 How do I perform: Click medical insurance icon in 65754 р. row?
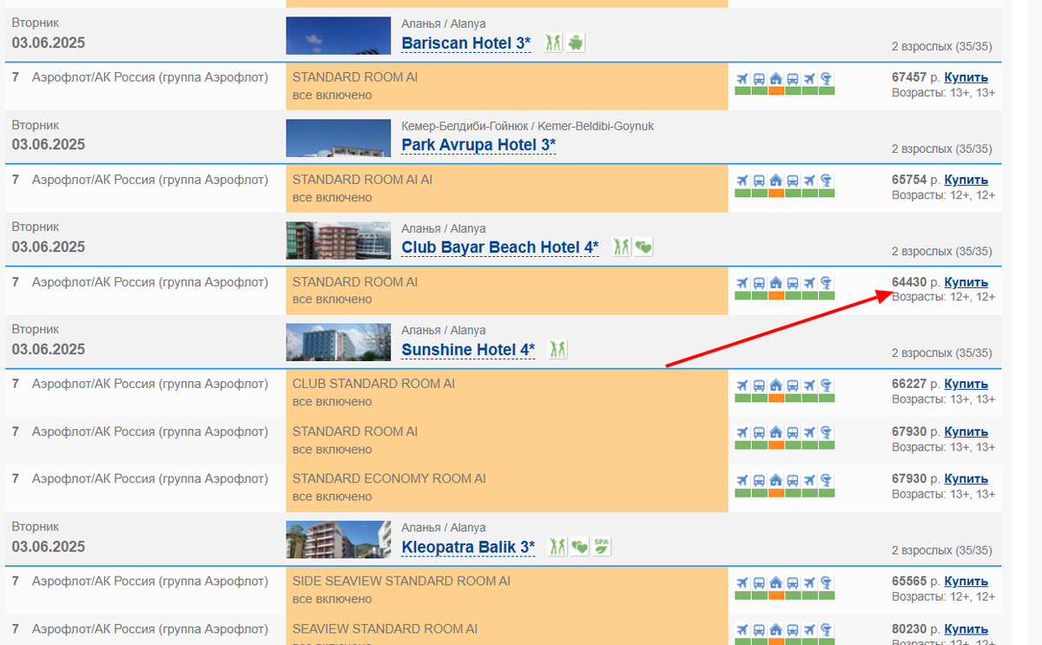coord(827,181)
